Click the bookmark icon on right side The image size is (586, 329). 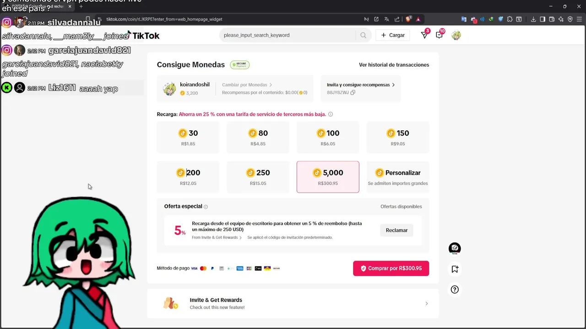click(x=455, y=269)
